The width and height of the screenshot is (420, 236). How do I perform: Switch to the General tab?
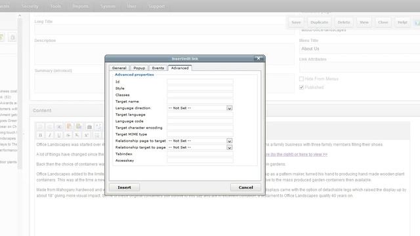(x=119, y=68)
